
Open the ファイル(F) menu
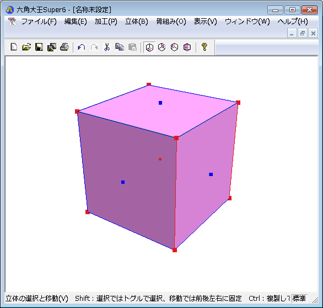[x=39, y=22]
